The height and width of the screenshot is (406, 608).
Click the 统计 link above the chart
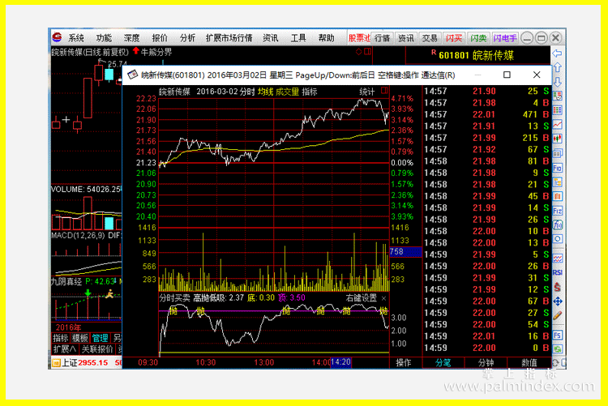(x=366, y=92)
